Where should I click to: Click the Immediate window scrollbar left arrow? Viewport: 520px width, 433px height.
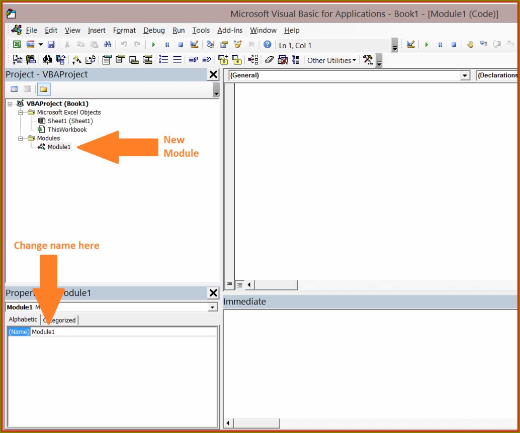coord(228,423)
